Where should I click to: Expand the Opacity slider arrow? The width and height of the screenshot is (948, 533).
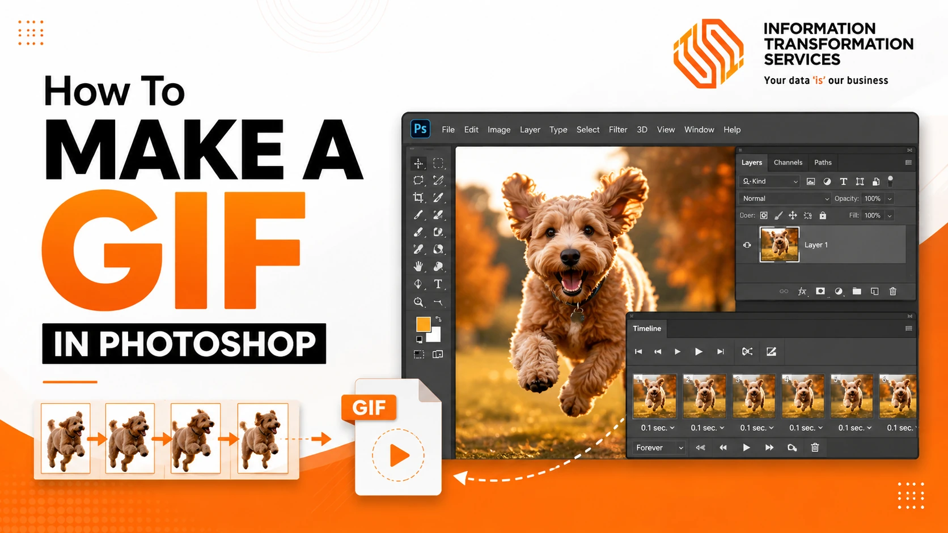coord(890,199)
